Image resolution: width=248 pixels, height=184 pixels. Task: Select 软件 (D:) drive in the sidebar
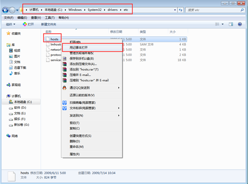pyautogui.click(x=20, y=107)
